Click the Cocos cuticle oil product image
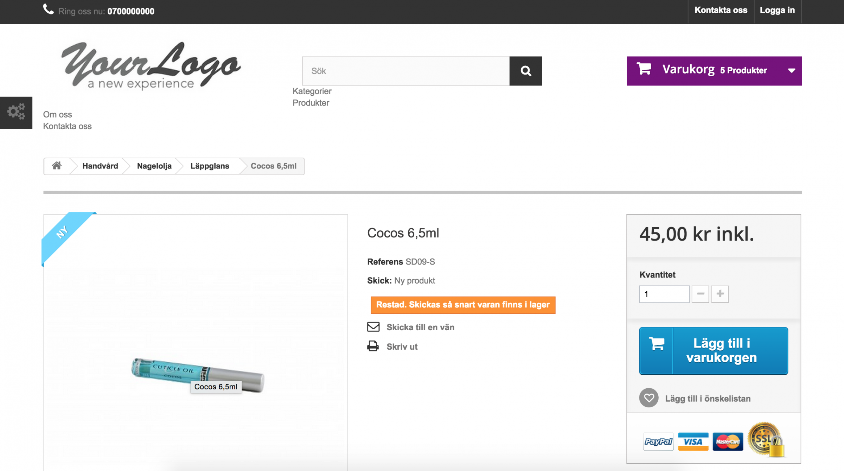This screenshot has height=471, width=844. point(197,373)
